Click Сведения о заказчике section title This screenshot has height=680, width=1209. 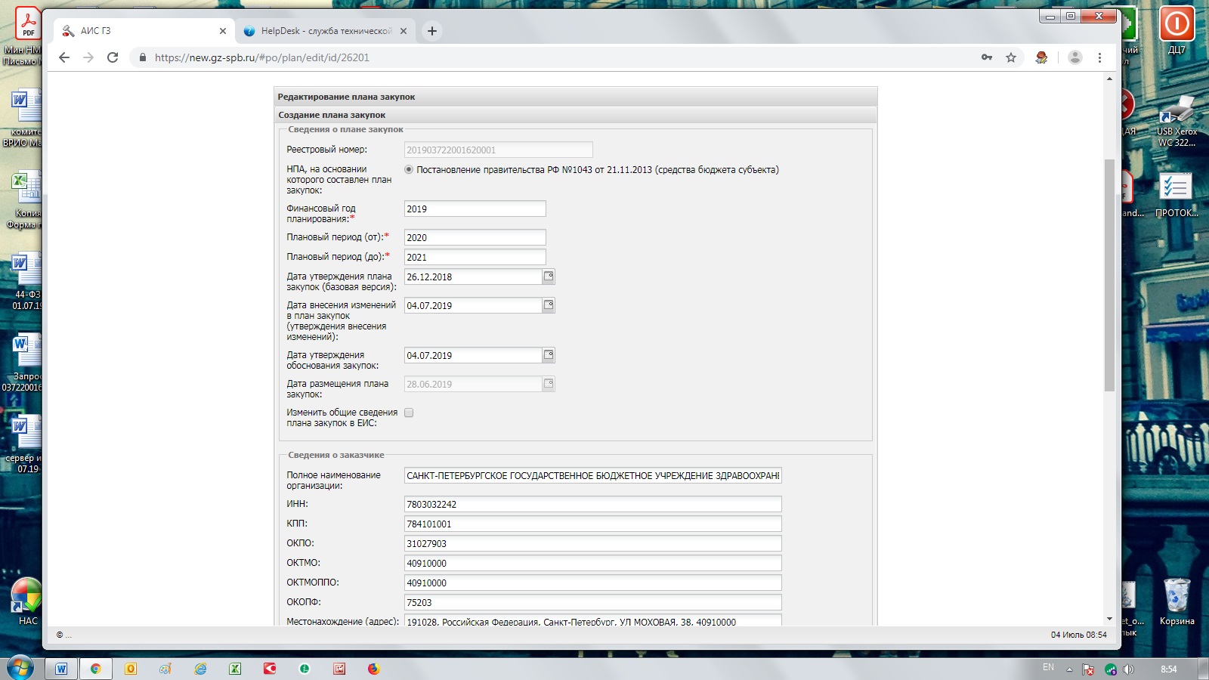point(335,455)
